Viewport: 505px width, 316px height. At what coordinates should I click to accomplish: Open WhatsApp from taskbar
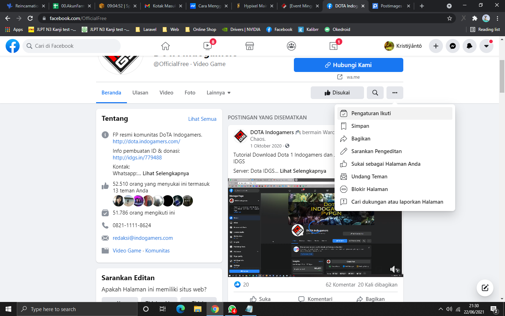[232, 309]
